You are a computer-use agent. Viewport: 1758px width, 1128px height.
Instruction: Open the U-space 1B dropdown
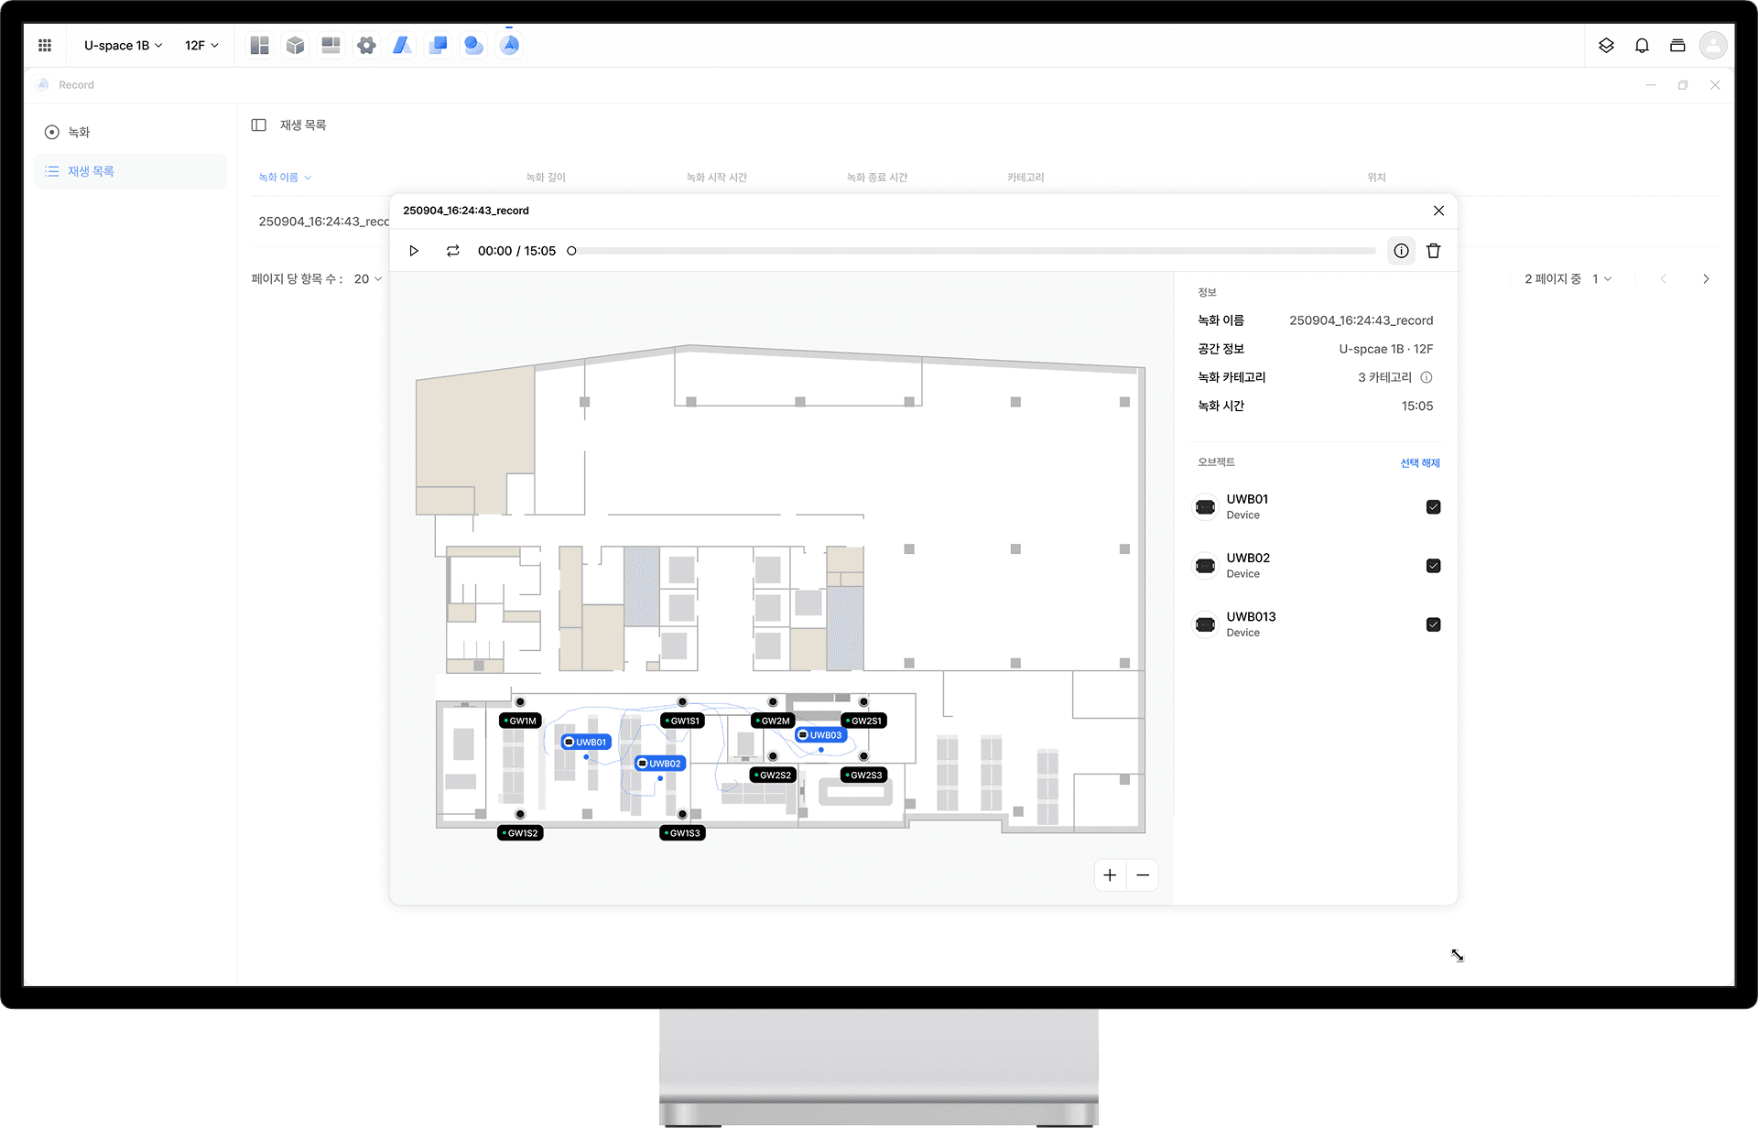(123, 45)
